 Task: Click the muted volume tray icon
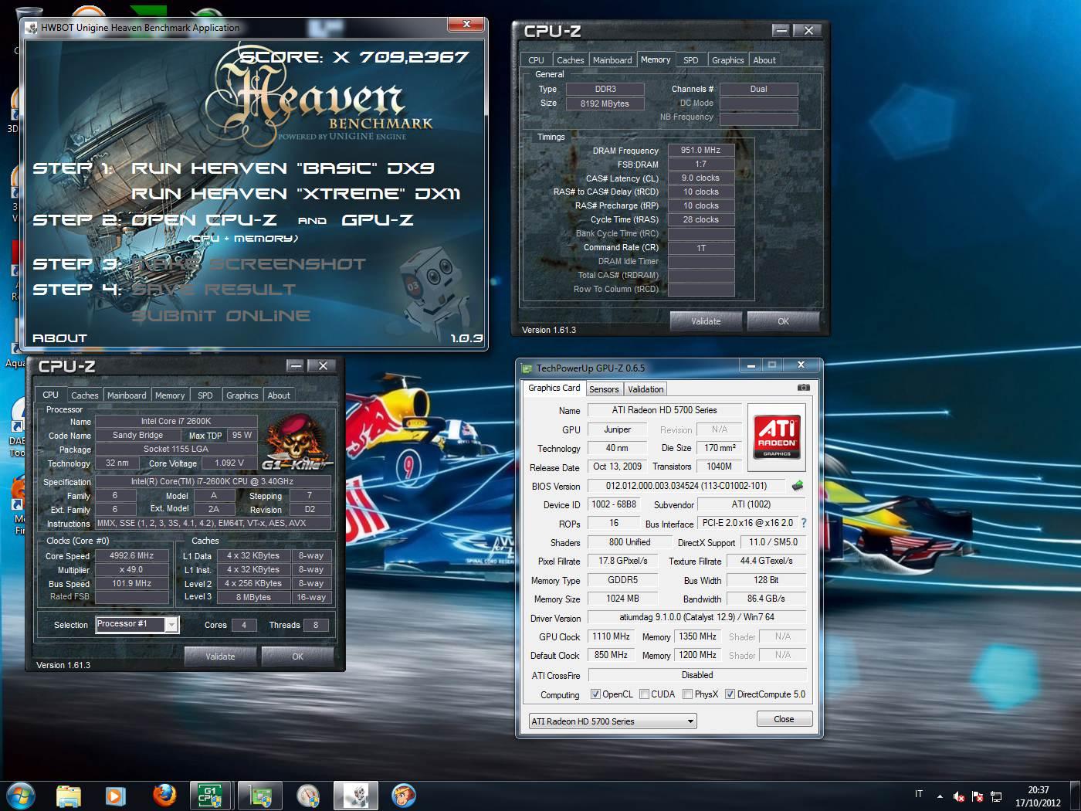click(958, 796)
